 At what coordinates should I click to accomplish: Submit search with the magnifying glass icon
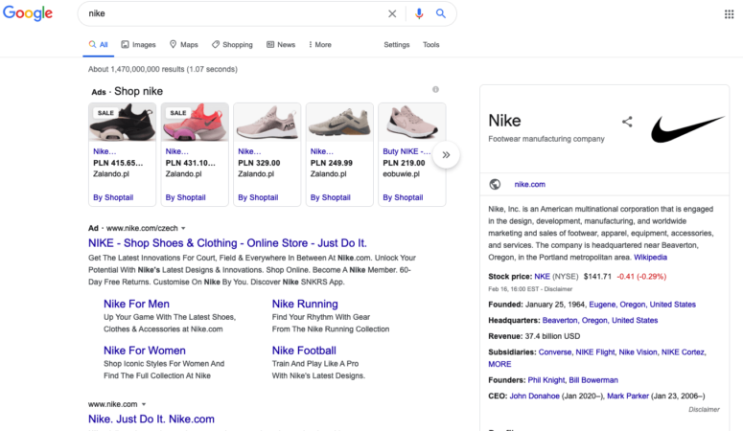tap(441, 13)
